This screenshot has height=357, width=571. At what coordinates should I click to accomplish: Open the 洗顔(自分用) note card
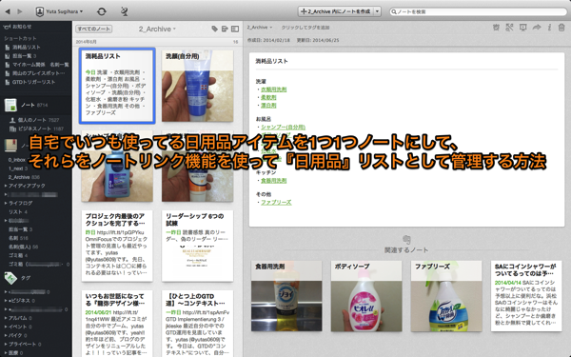pyautogui.click(x=197, y=86)
